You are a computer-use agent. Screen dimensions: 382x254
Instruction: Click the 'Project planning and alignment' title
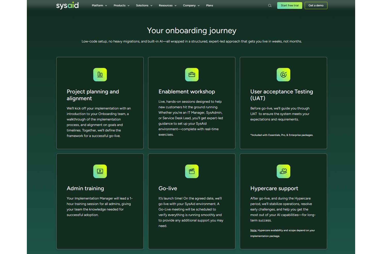93,95
